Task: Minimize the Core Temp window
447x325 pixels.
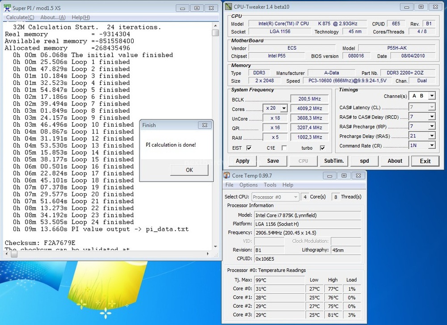Action: [x=329, y=176]
